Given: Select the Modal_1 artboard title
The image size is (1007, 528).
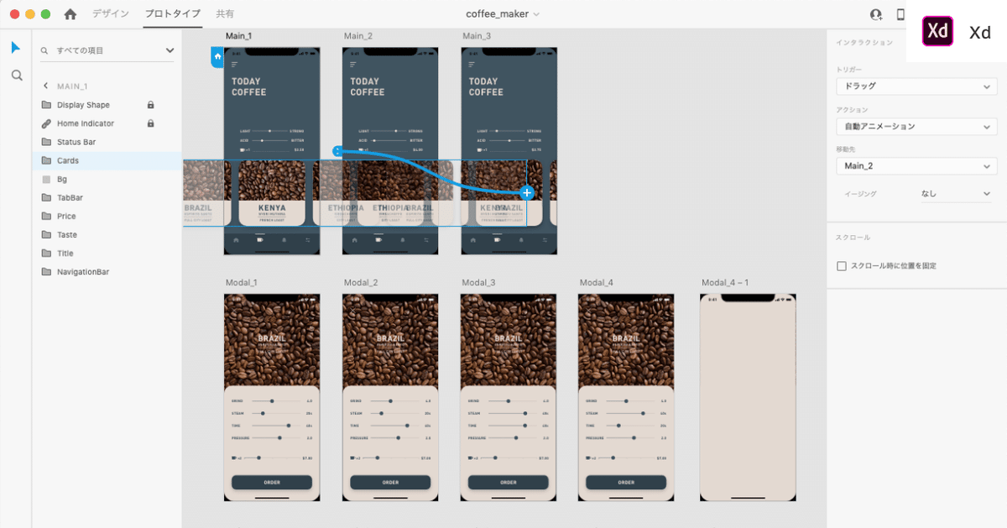Looking at the screenshot, I should pyautogui.click(x=242, y=283).
